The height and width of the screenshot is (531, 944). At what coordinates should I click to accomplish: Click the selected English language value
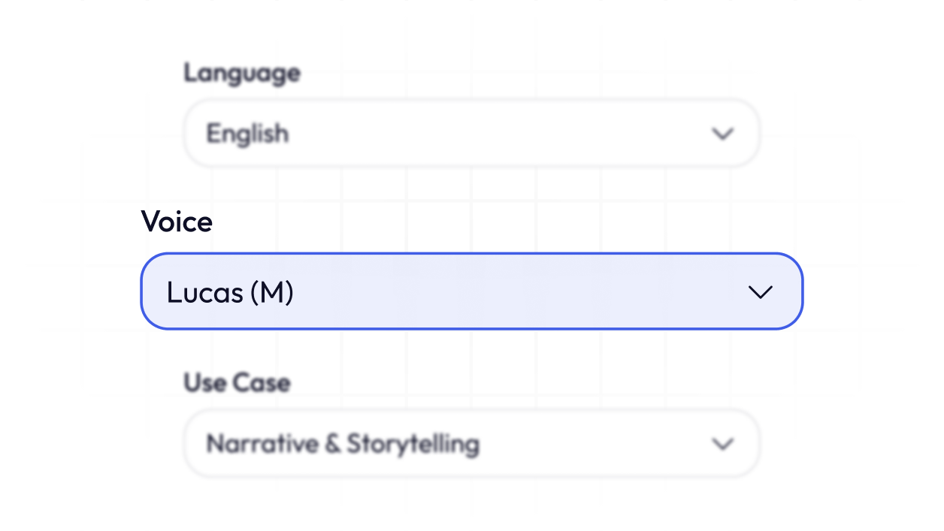point(247,134)
